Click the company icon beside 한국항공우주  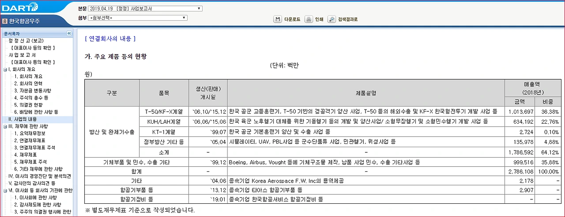click(5, 21)
